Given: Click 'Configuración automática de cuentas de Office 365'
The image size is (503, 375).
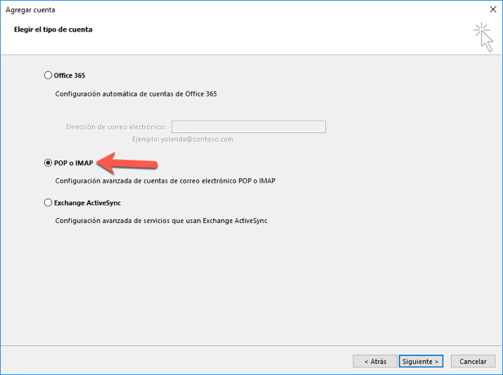Looking at the screenshot, I should (x=136, y=94).
